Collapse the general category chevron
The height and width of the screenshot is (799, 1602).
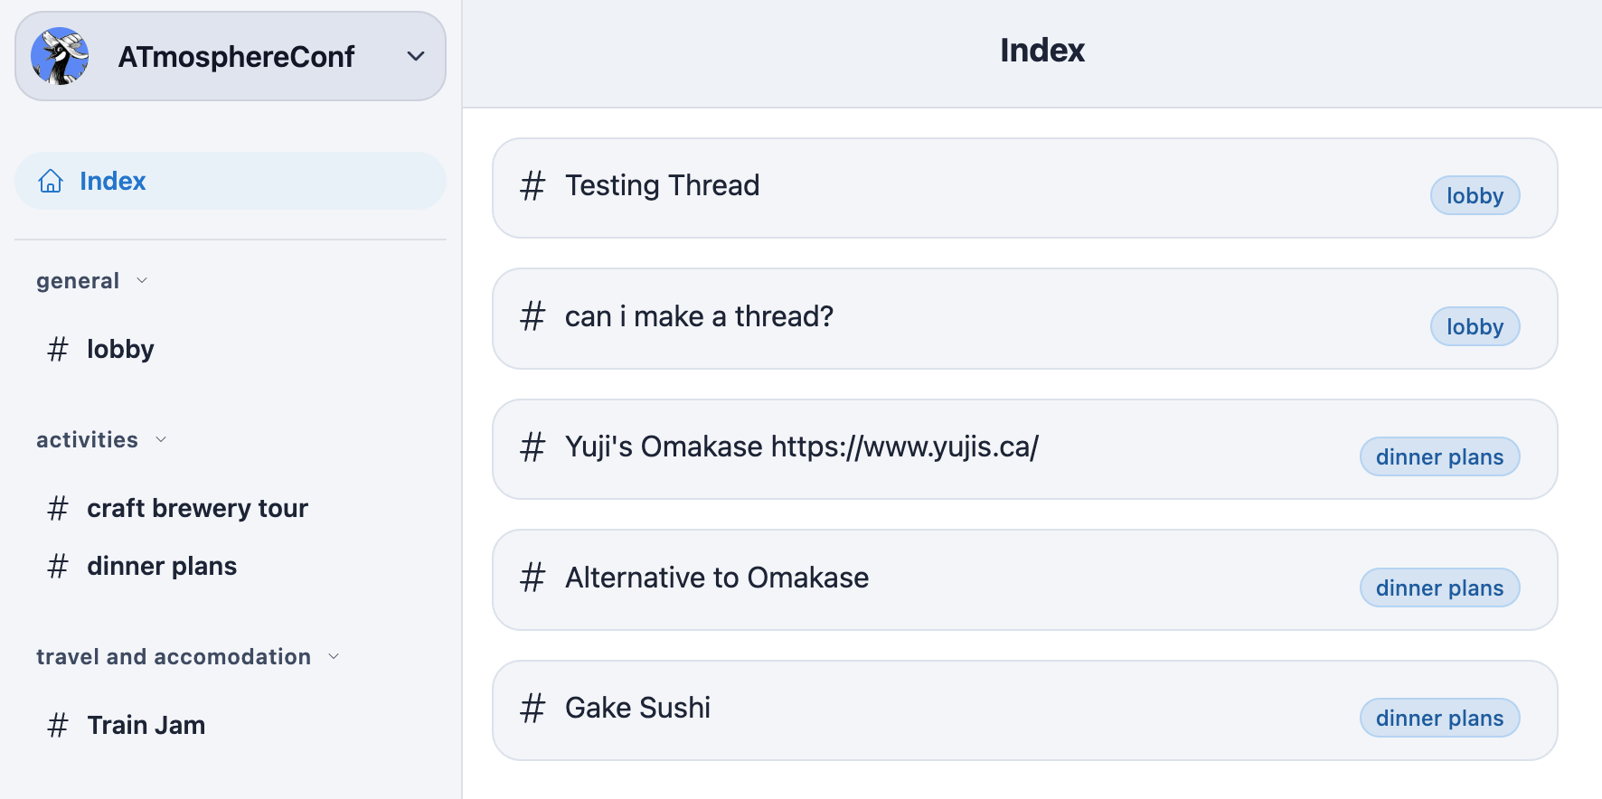point(142,281)
